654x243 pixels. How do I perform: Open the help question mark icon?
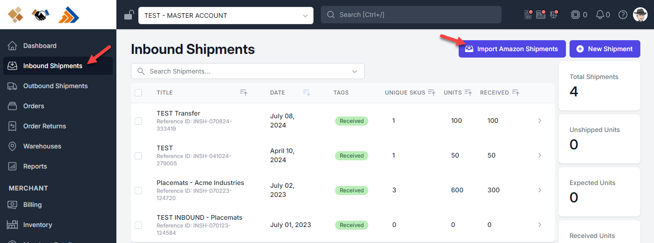pyautogui.click(x=623, y=15)
